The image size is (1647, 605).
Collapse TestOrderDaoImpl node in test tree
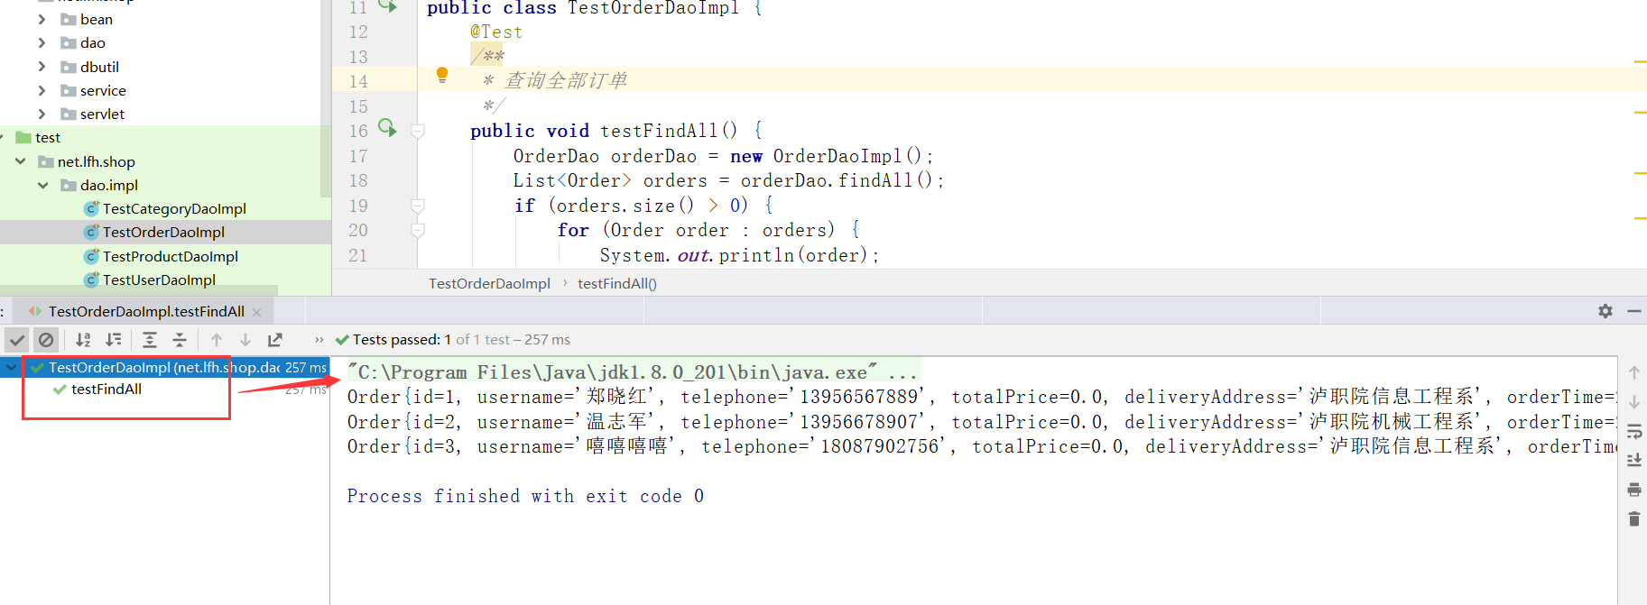[11, 367]
